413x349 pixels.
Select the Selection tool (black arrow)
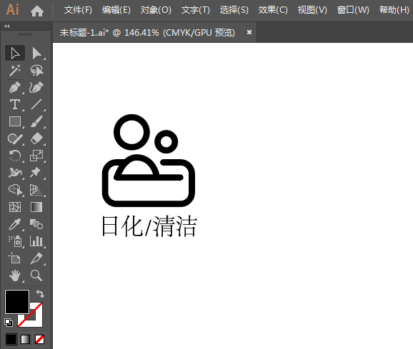(x=15, y=53)
